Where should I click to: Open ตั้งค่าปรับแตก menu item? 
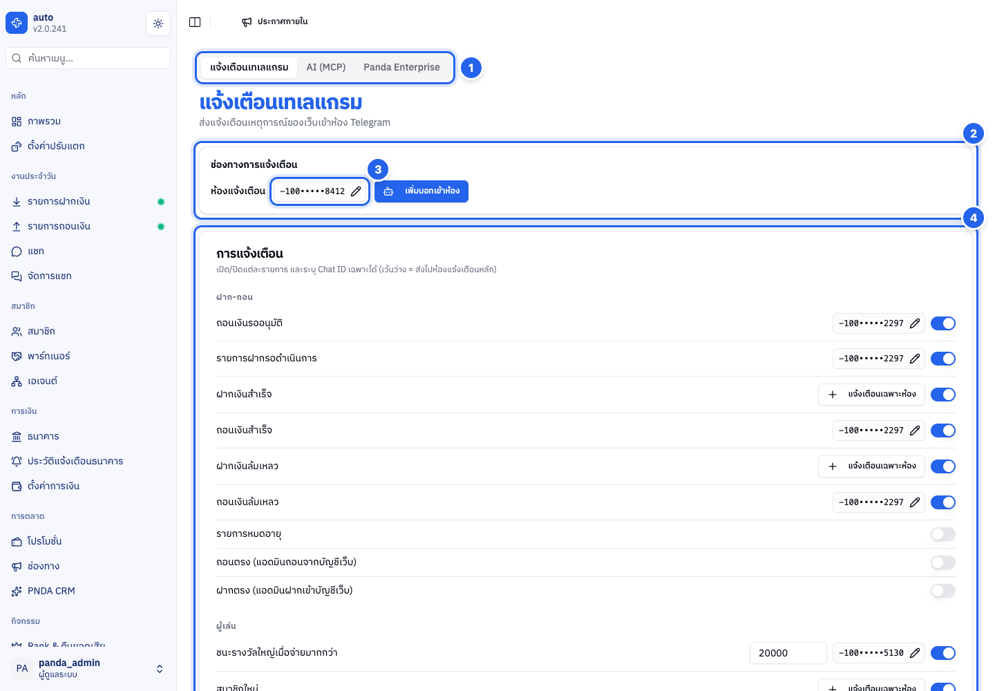click(88, 146)
